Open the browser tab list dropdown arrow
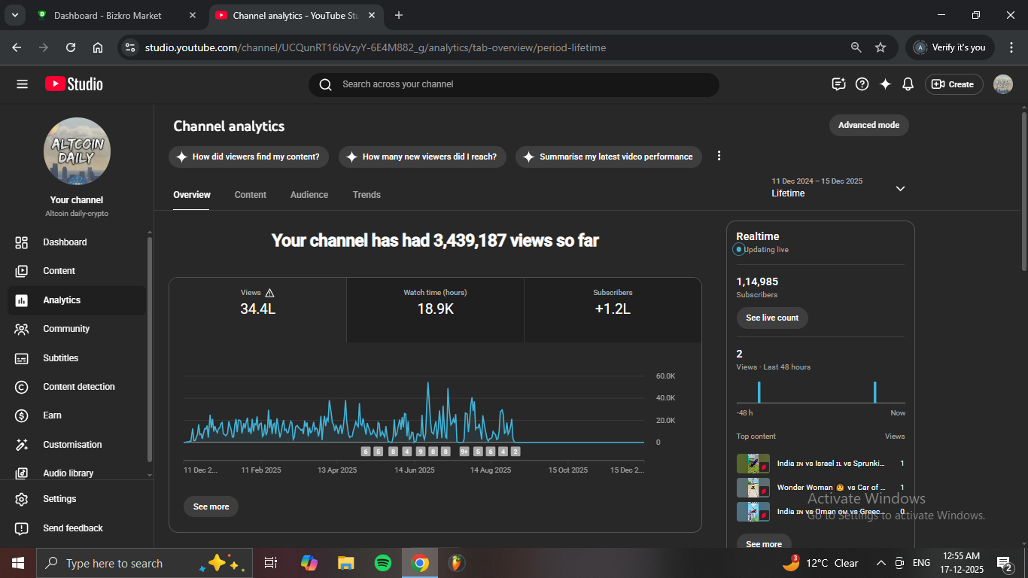The image size is (1028, 578). (14, 15)
